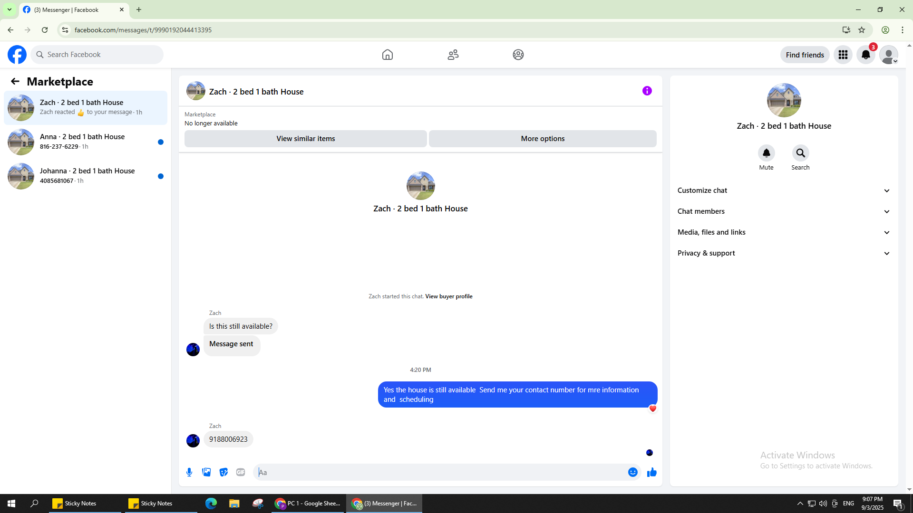Open a new browser tab
Image resolution: width=913 pixels, height=513 pixels.
[x=139, y=9]
